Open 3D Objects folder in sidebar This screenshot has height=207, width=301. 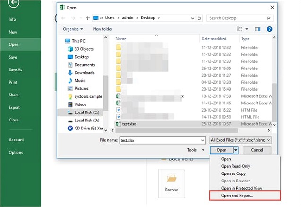point(81,49)
